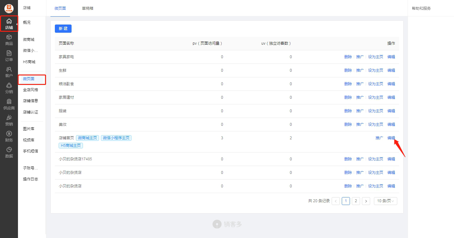Screen dimensions: 454x238
Task: Select the 供应商 supplier sidebar icon
Action: tap(9, 104)
